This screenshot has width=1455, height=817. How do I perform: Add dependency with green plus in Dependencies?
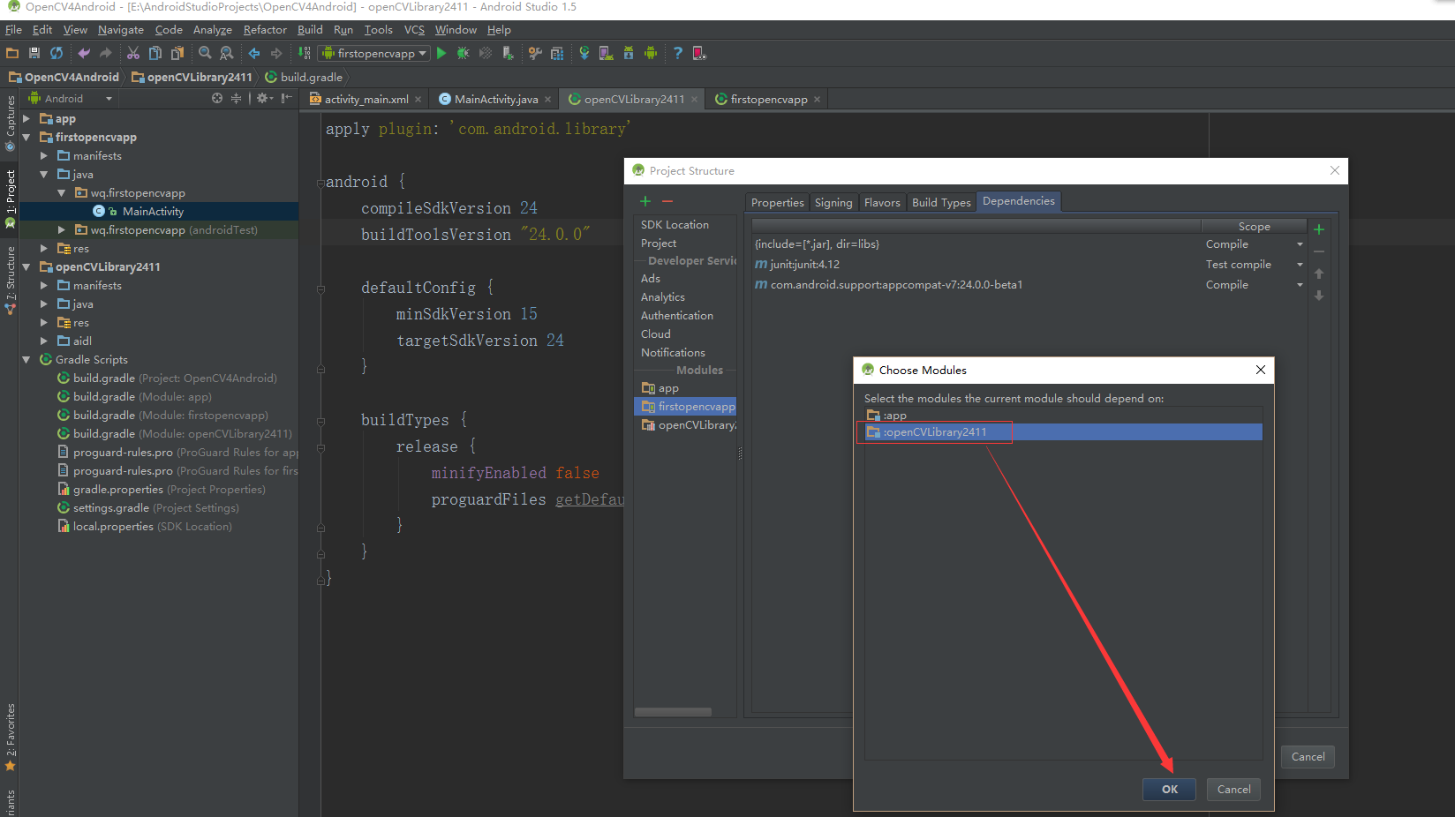pyautogui.click(x=1319, y=229)
